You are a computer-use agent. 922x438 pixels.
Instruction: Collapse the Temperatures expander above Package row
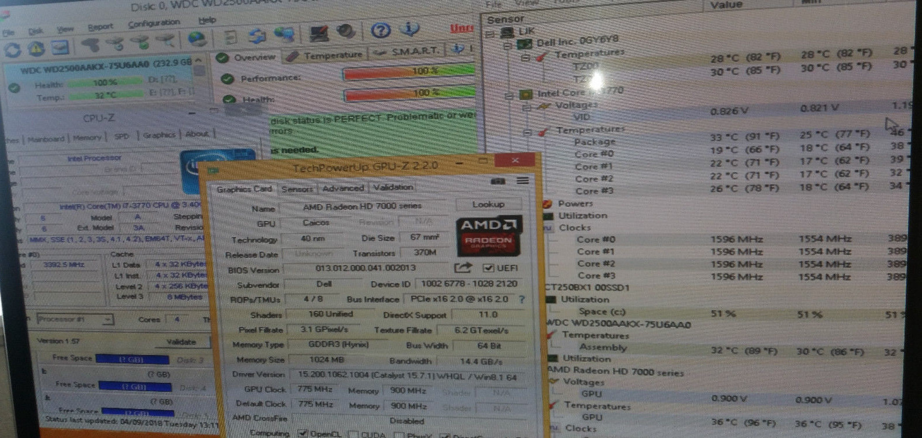pos(528,132)
